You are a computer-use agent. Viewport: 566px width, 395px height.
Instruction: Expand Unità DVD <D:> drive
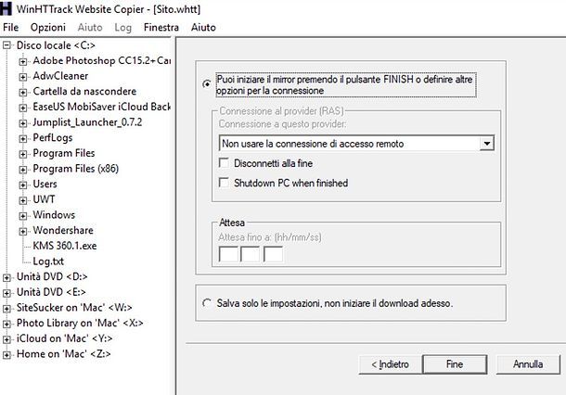click(x=6, y=277)
